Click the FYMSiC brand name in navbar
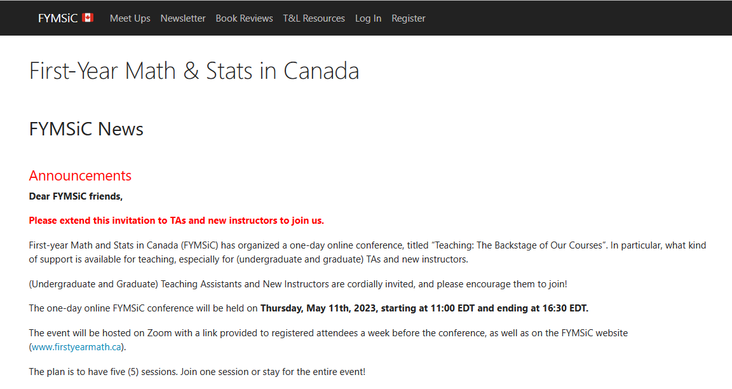The width and height of the screenshot is (732, 389). click(x=58, y=18)
